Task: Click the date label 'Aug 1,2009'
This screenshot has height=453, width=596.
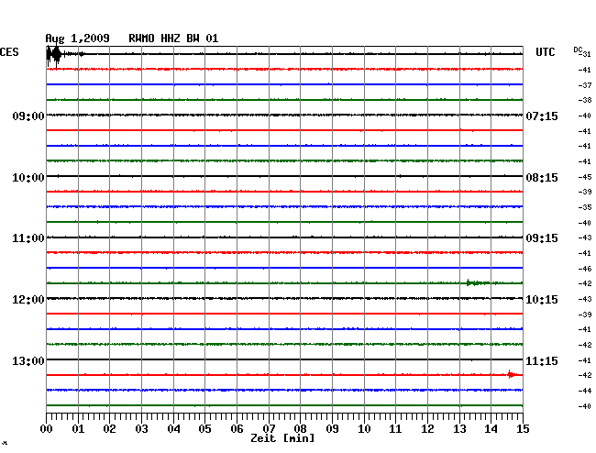Action: pos(77,39)
